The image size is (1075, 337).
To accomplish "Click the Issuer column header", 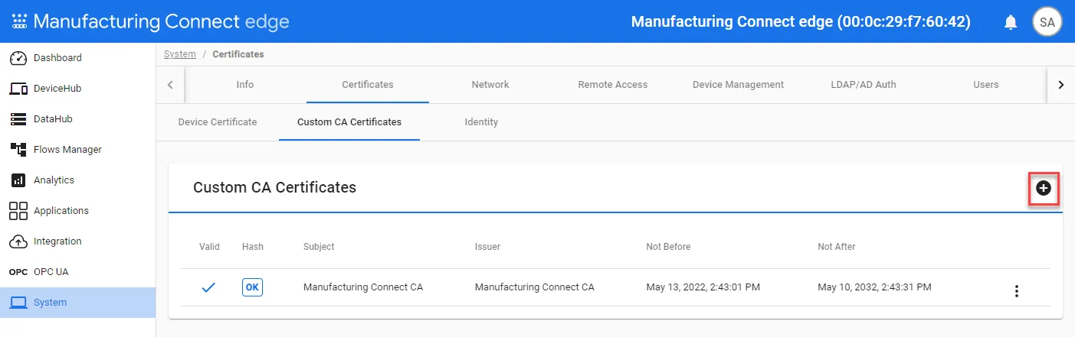I will [487, 247].
